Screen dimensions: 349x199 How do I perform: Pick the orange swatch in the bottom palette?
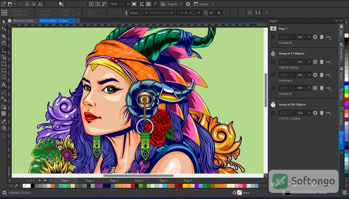point(52,185)
